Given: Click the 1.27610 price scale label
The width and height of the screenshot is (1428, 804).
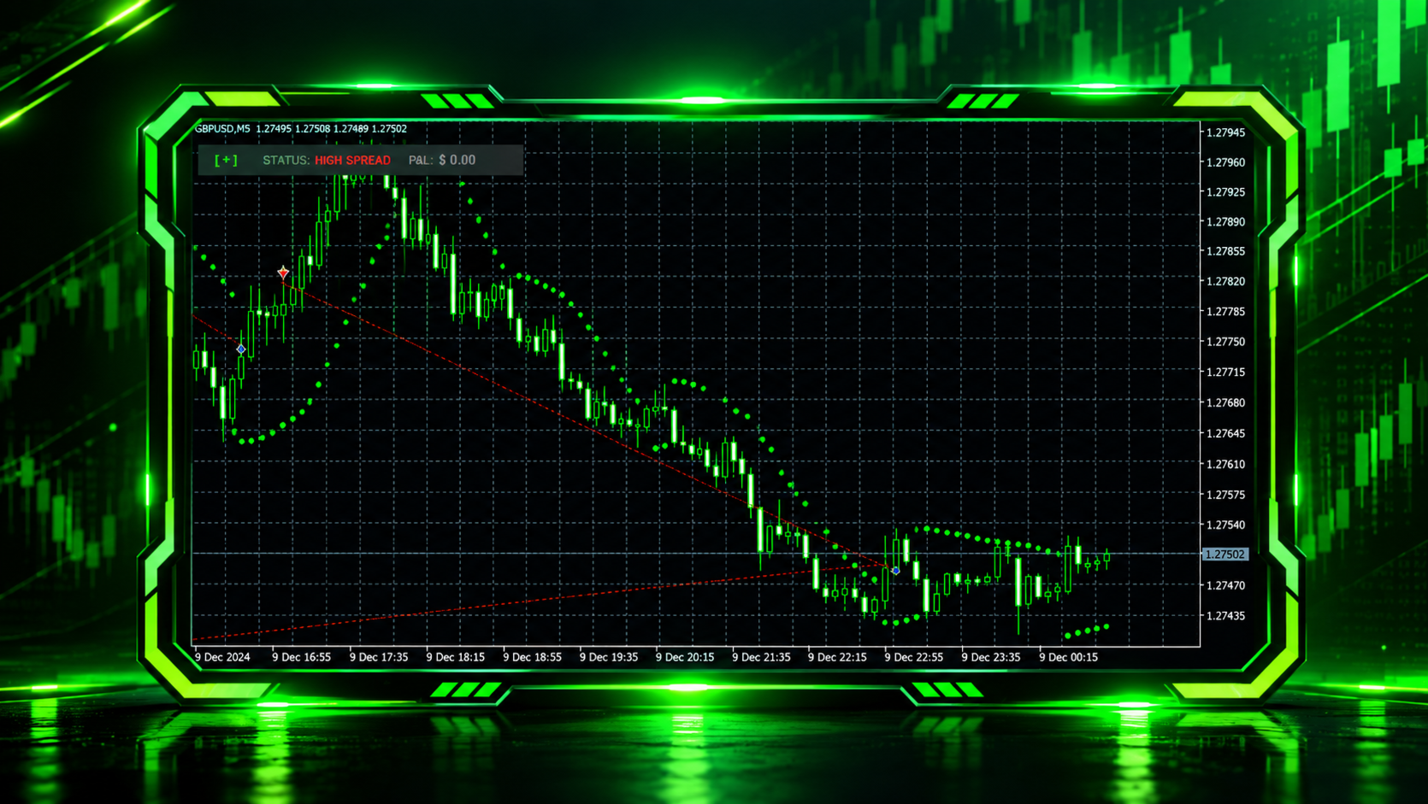Looking at the screenshot, I should 1225,465.
